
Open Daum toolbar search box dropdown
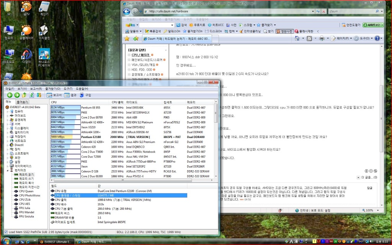pos(172,25)
